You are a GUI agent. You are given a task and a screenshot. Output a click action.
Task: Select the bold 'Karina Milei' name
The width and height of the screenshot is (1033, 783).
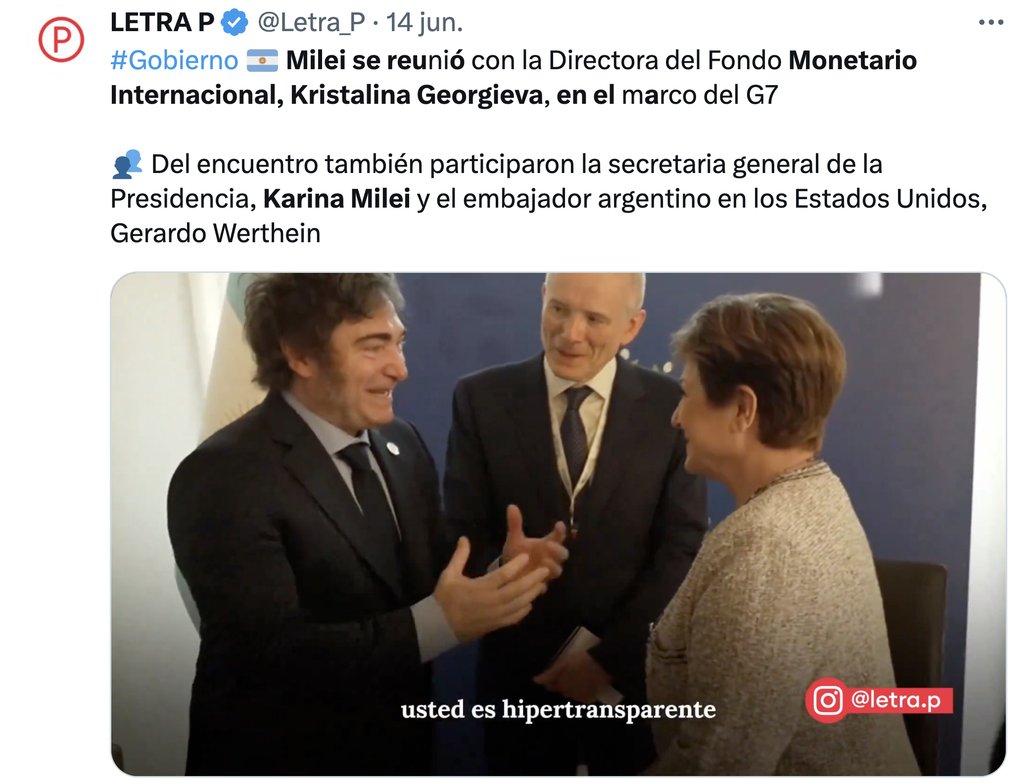tap(336, 199)
